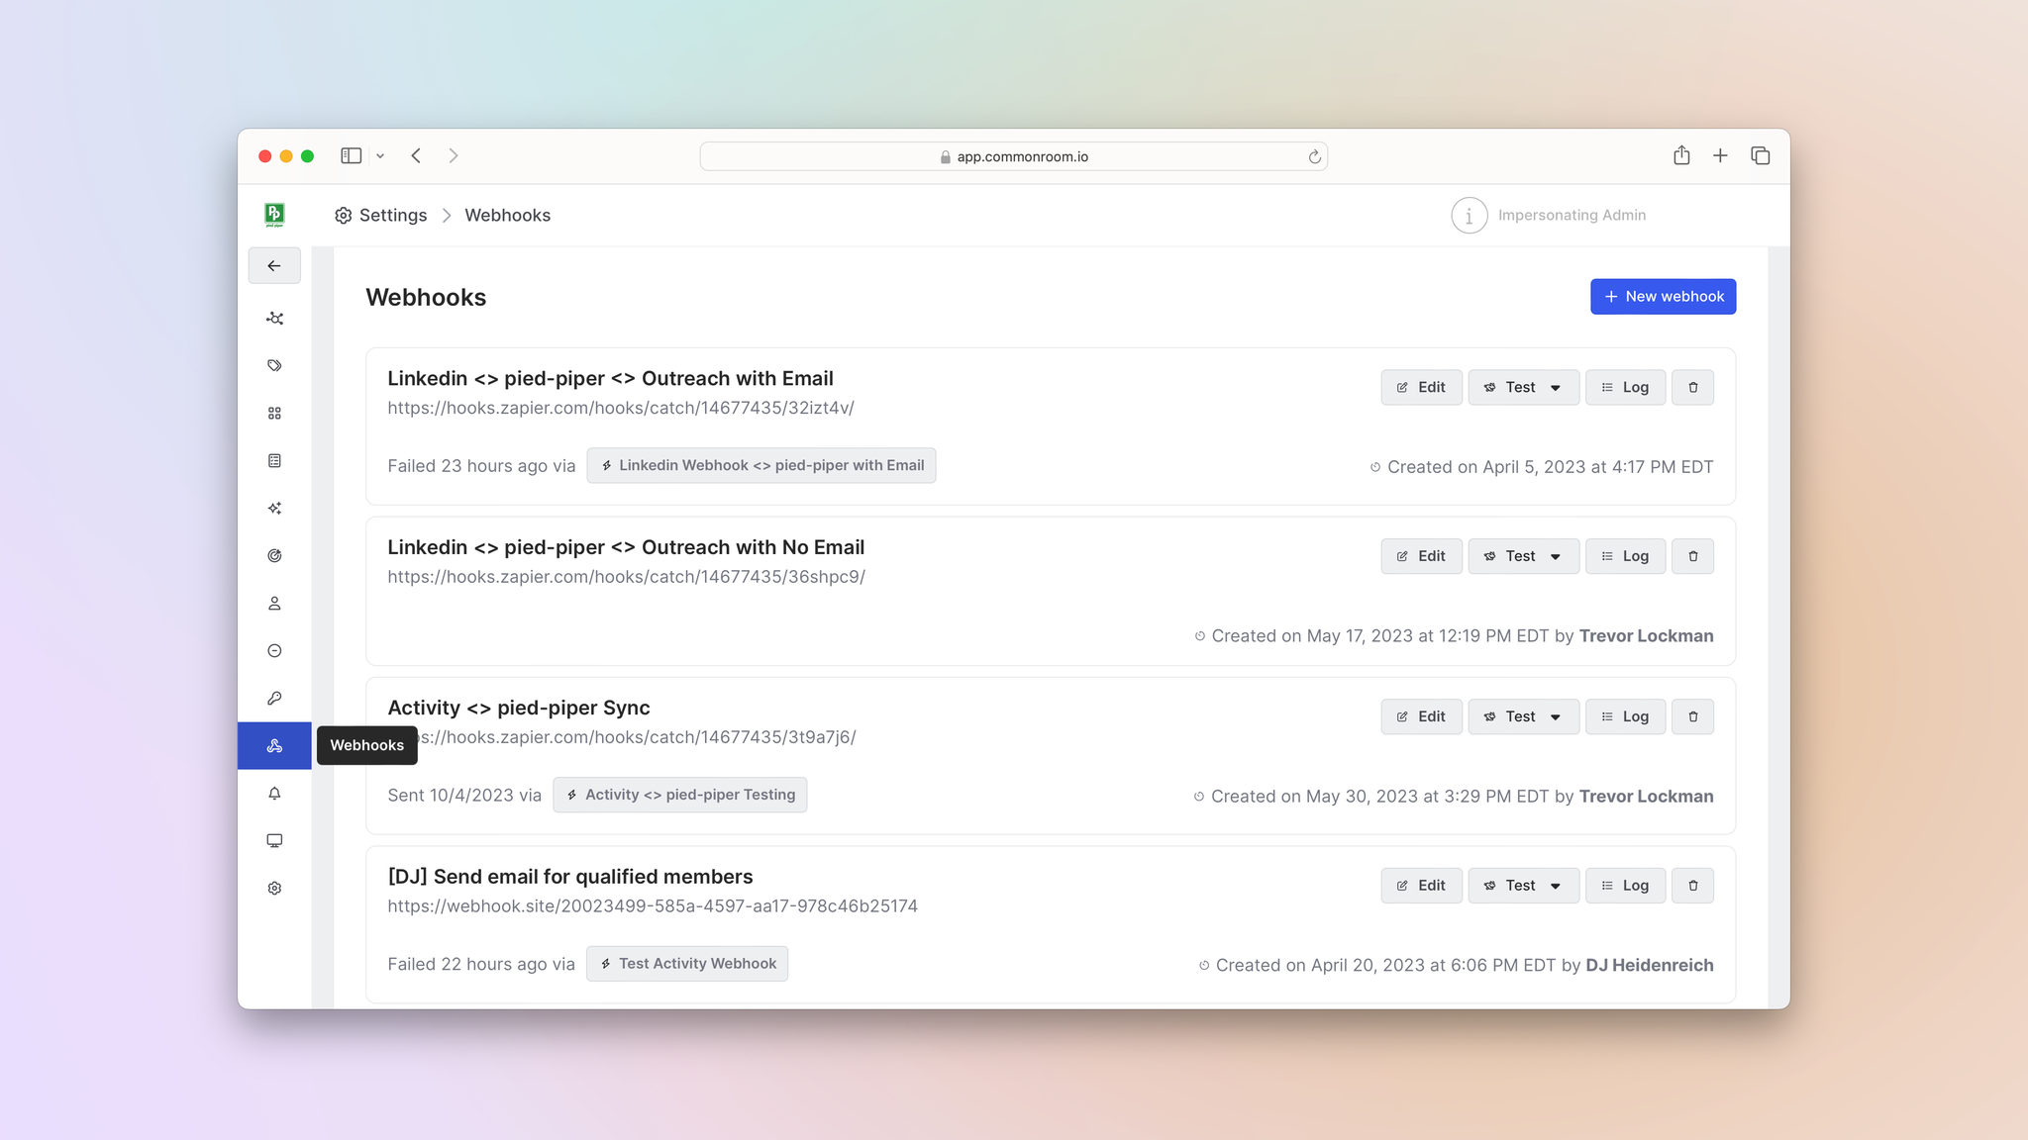Select the Webhooks breadcrumb item
The image size is (2028, 1140).
point(507,215)
